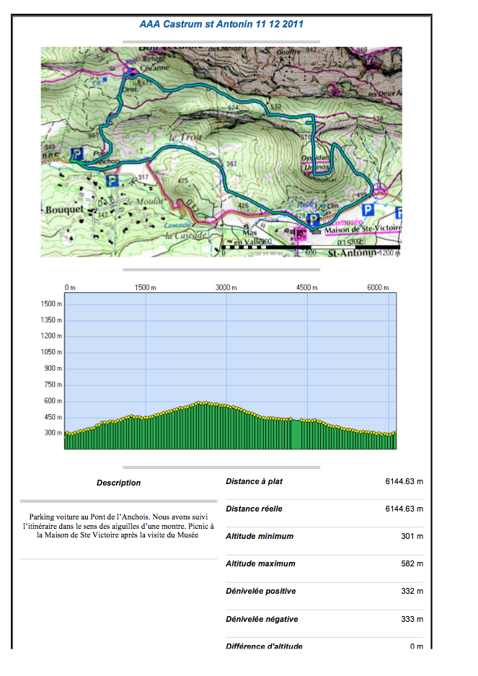This screenshot has width=478, height=676.
Task: Click the '333 m' negative elevation value
Action: tap(412, 620)
